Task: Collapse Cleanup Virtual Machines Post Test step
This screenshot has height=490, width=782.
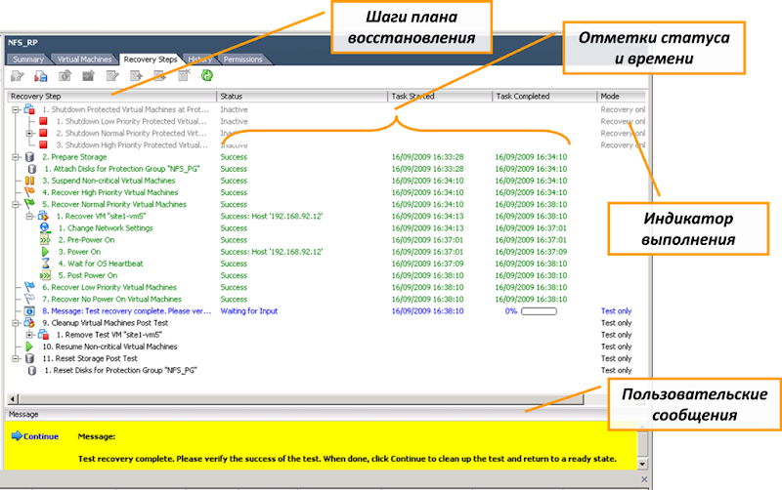Action: [16, 323]
